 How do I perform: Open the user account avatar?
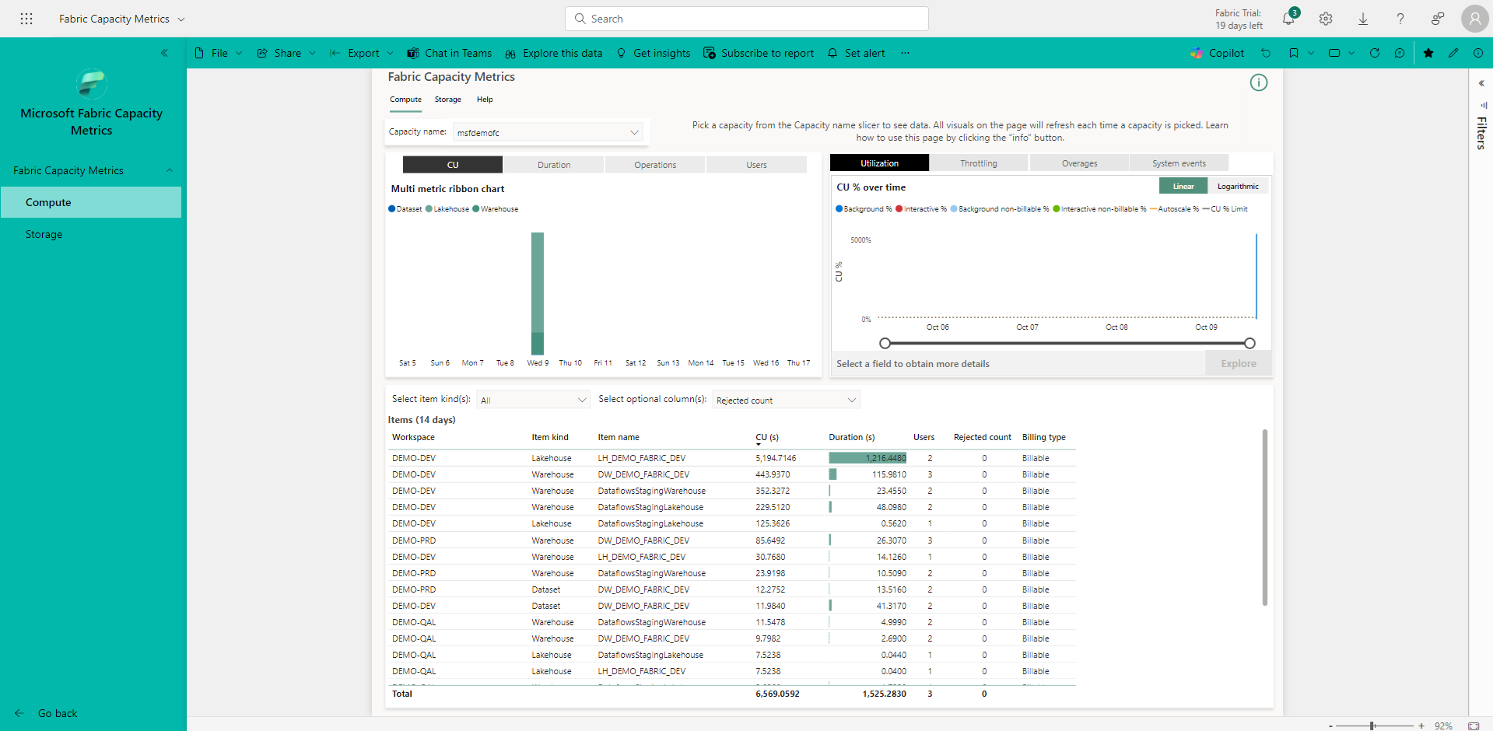tap(1474, 19)
